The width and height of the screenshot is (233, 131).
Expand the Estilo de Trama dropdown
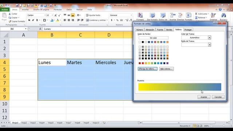click(210, 44)
